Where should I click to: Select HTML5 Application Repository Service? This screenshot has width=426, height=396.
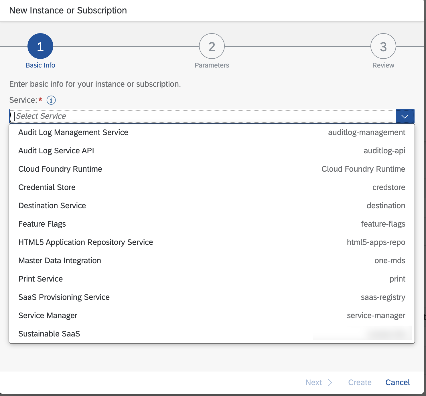point(212,242)
